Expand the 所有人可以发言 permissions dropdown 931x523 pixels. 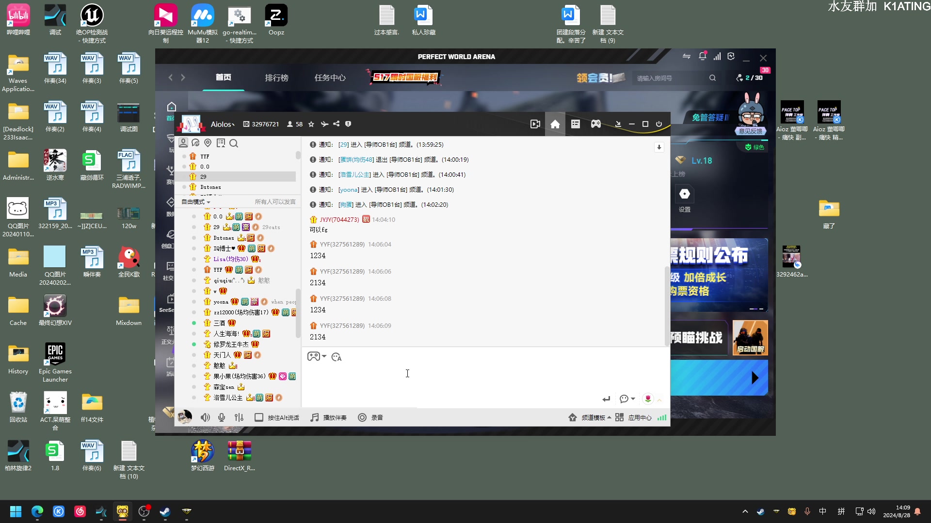pyautogui.click(x=275, y=202)
